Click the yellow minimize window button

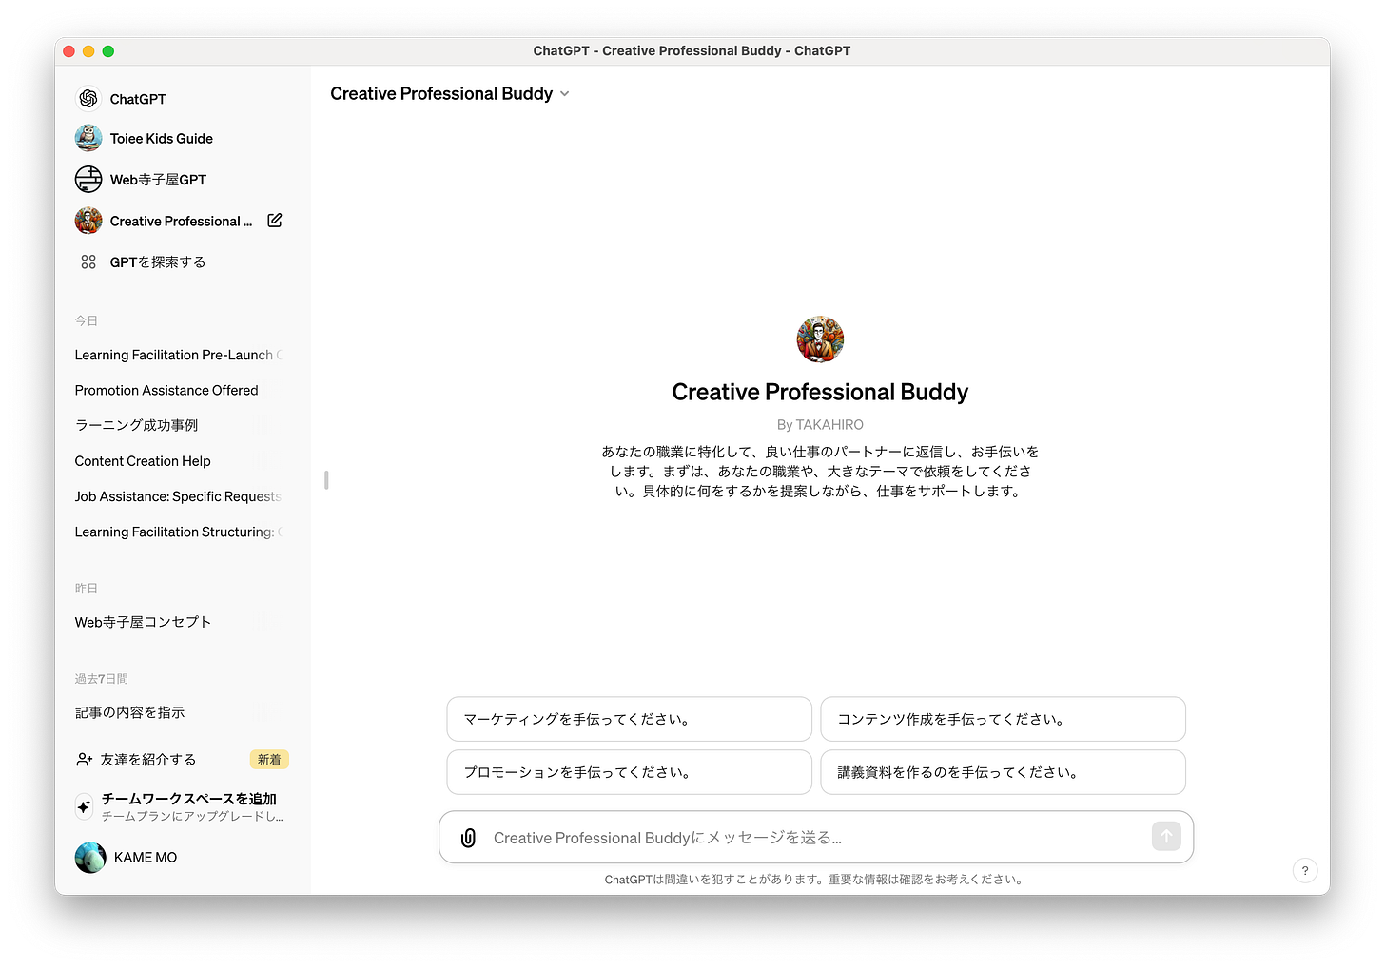pyautogui.click(x=88, y=51)
